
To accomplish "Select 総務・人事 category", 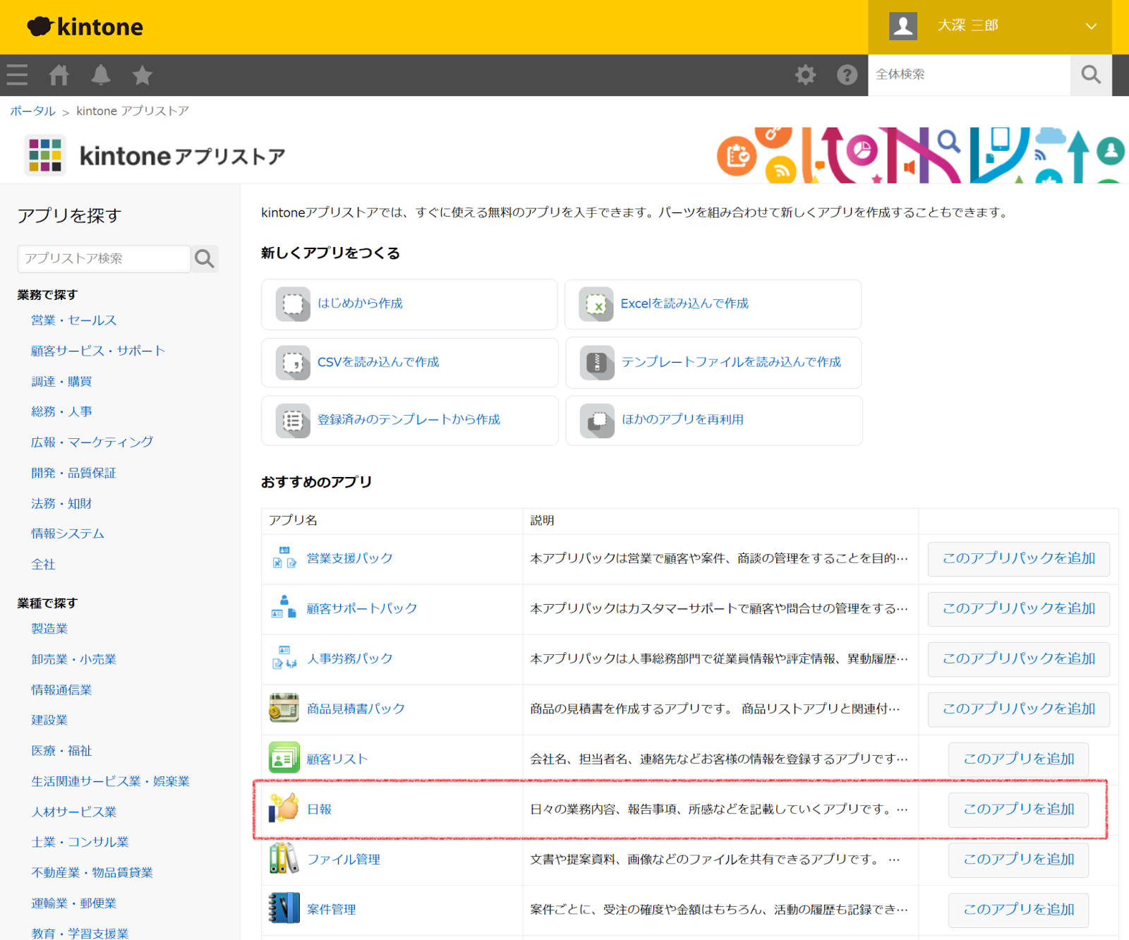I will [61, 411].
